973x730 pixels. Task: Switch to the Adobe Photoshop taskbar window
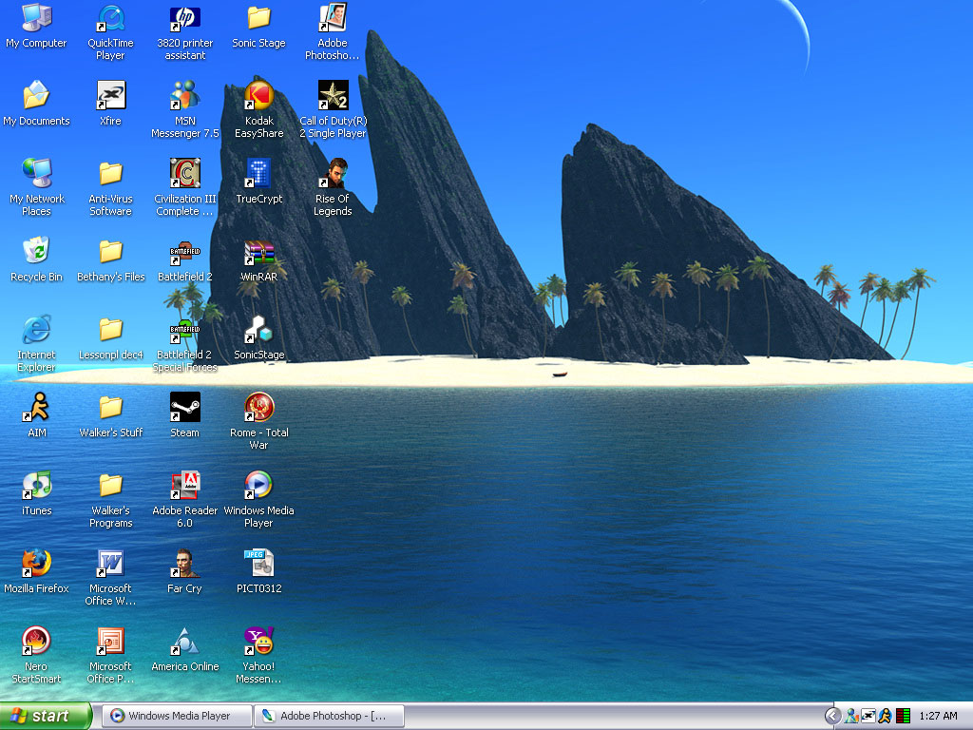pyautogui.click(x=328, y=716)
